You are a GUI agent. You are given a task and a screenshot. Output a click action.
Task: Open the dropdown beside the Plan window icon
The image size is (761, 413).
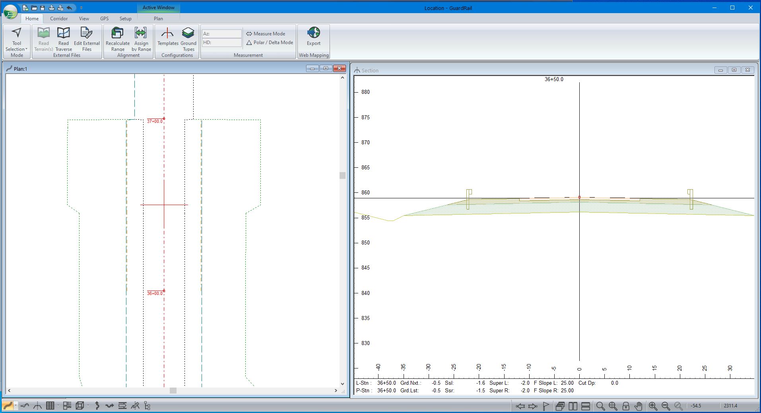[x=16, y=406]
